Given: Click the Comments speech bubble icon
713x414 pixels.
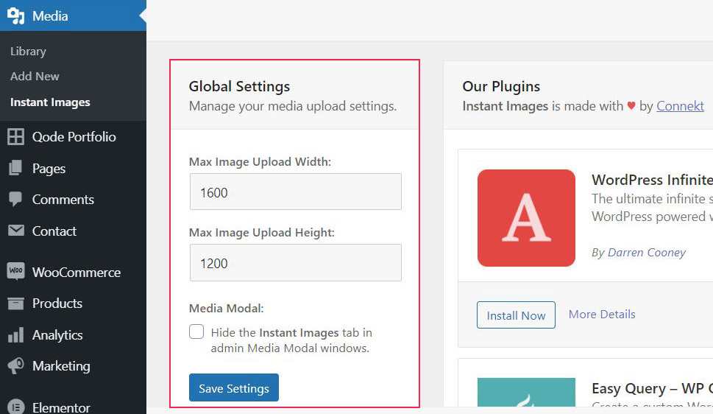Looking at the screenshot, I should 15,199.
